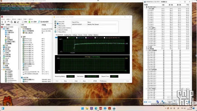Expand the 主板 motherboard tree node
Viewport: 197px width, 111px height.
(x=3, y=45)
